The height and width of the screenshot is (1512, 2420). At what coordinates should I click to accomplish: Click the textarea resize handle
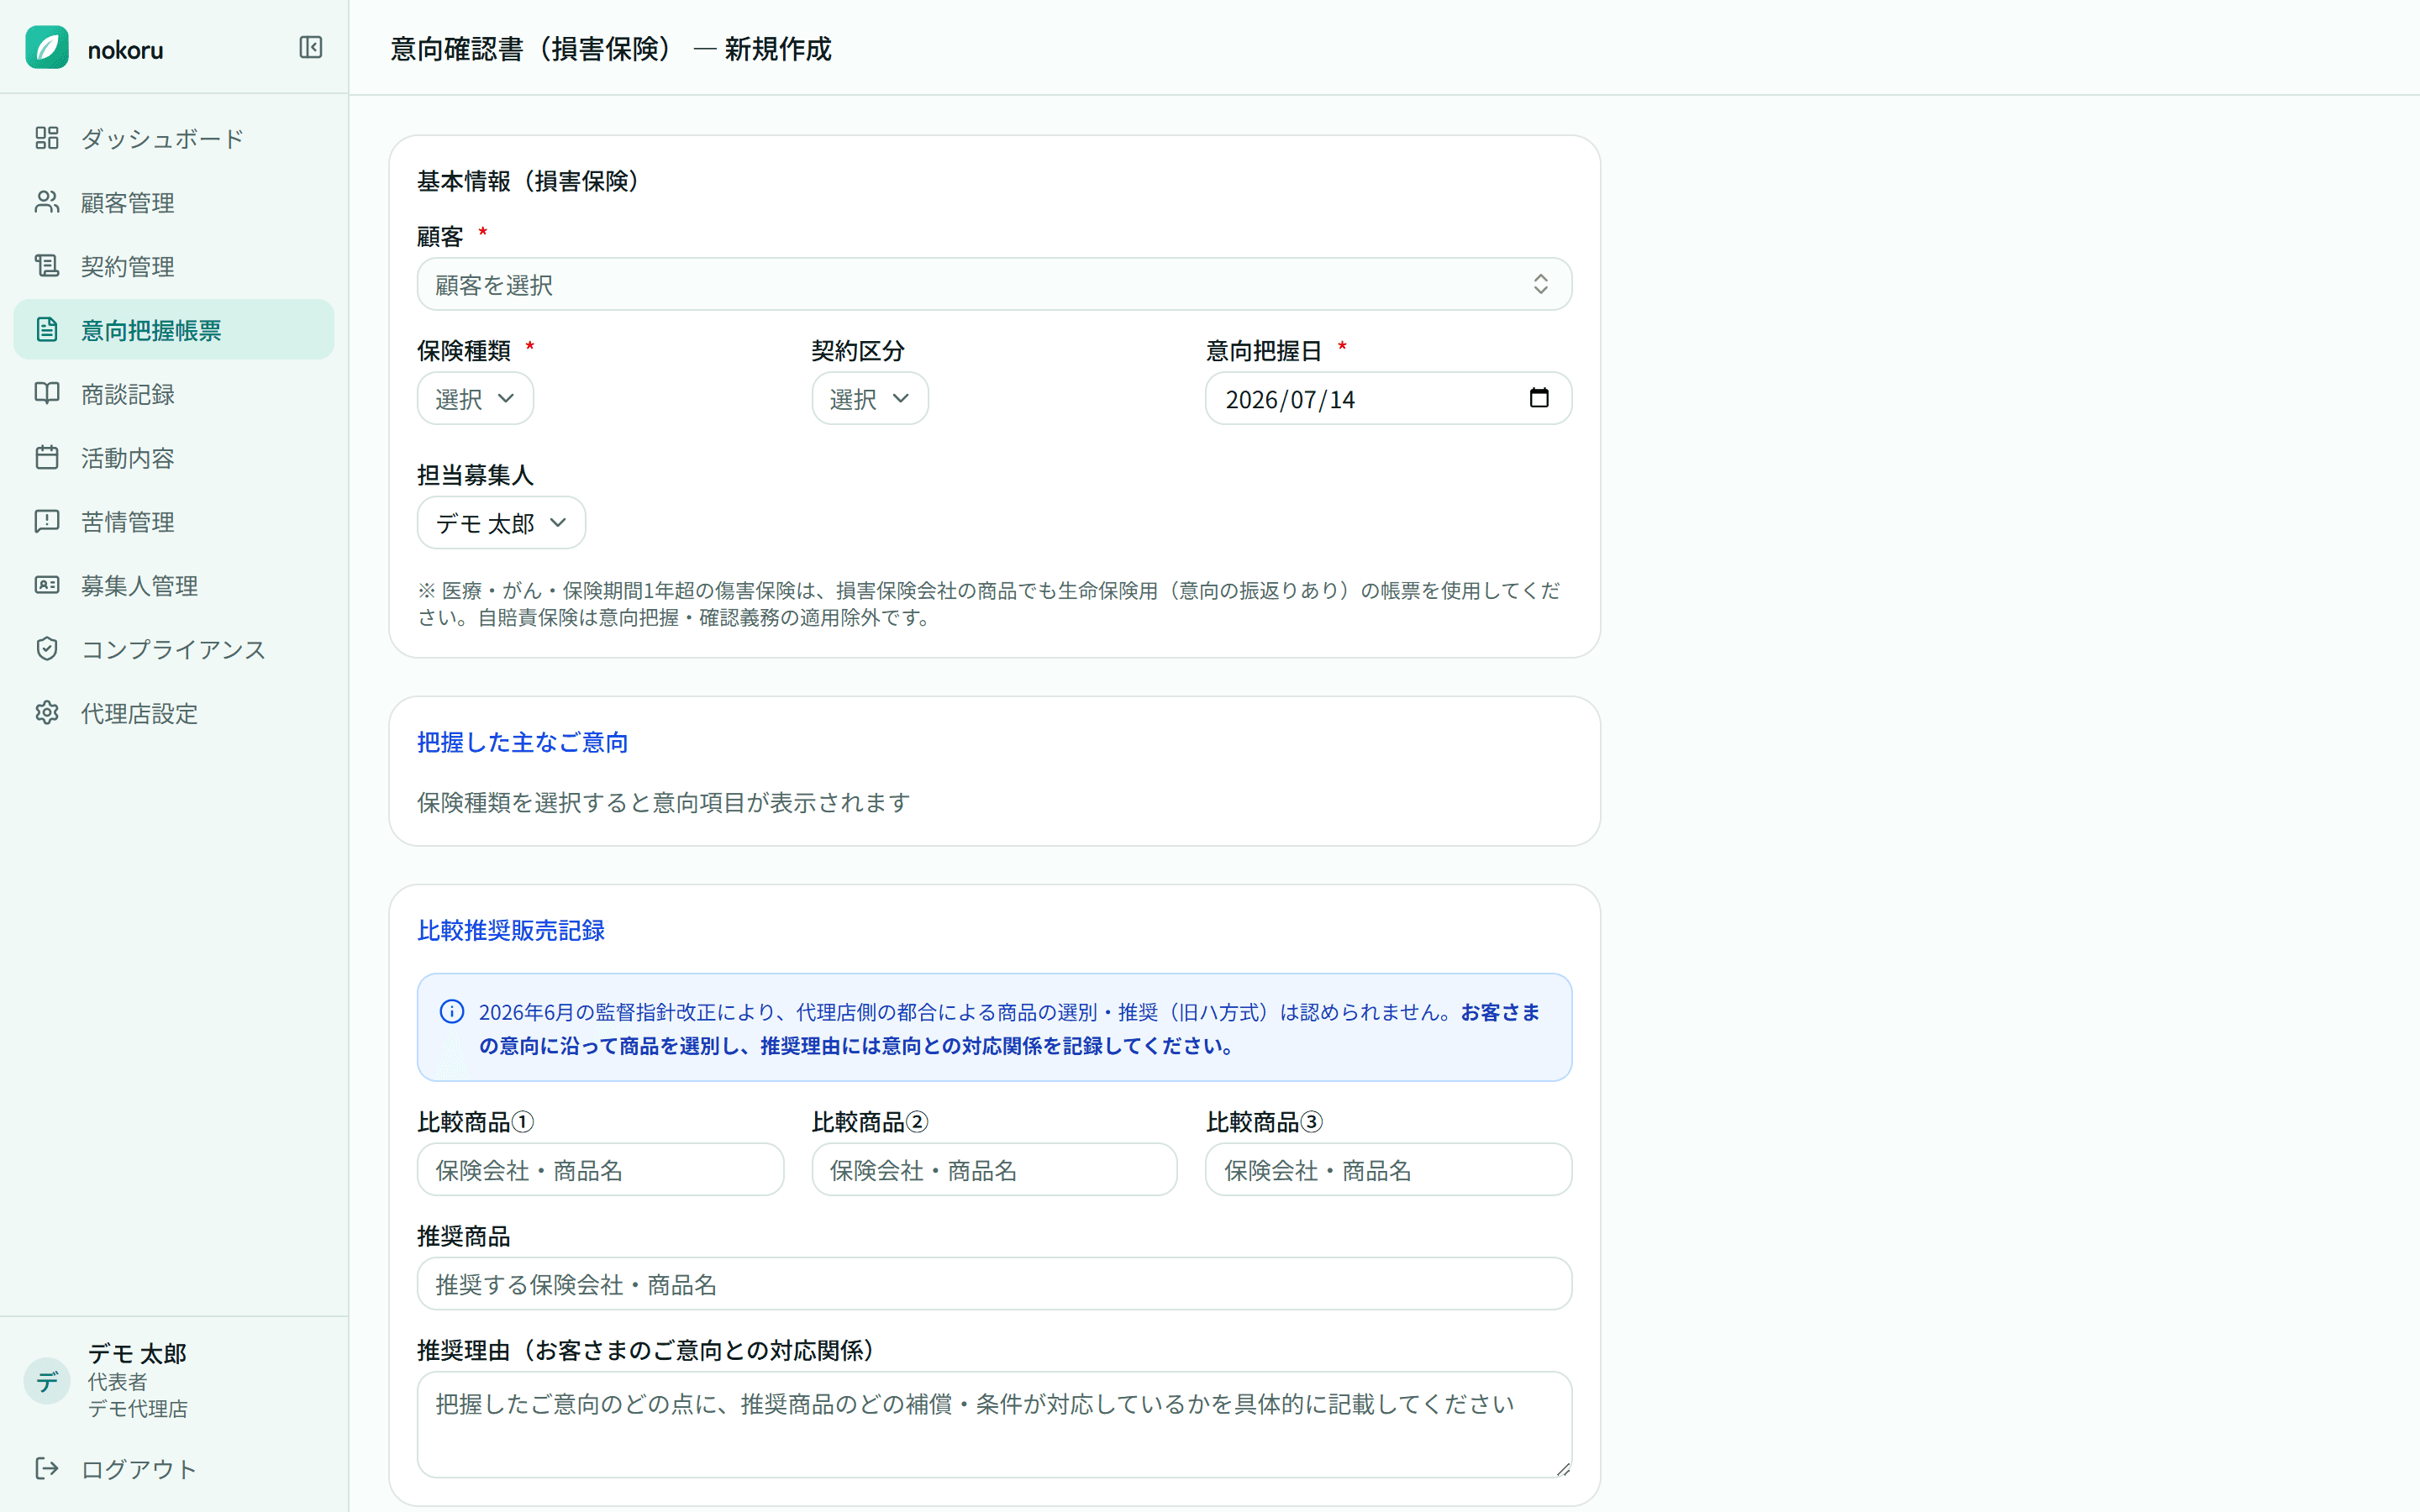(x=1562, y=1468)
